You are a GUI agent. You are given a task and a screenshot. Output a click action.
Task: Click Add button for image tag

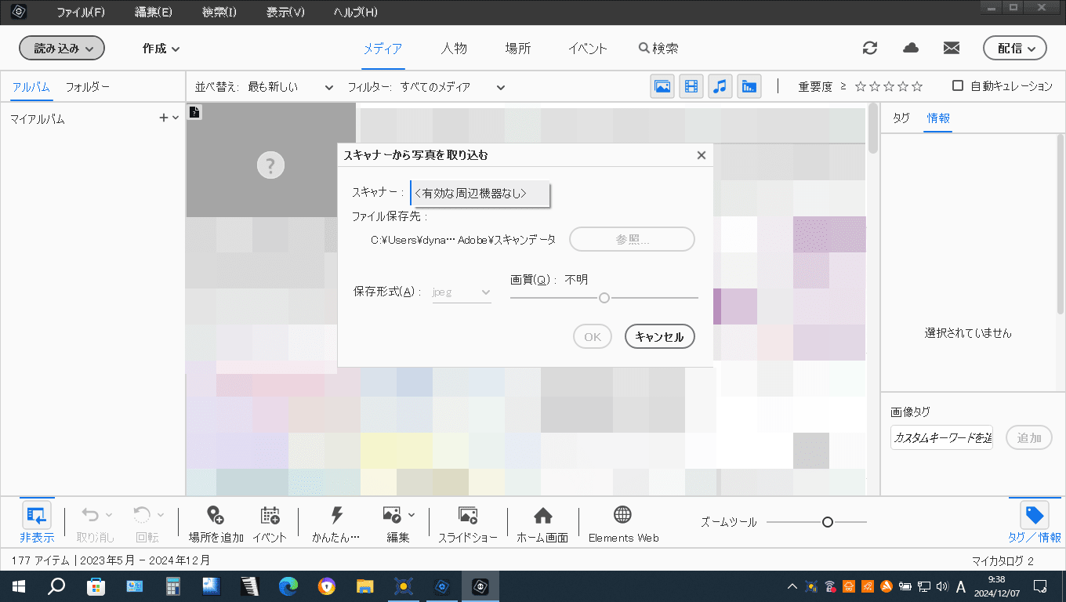(1029, 438)
